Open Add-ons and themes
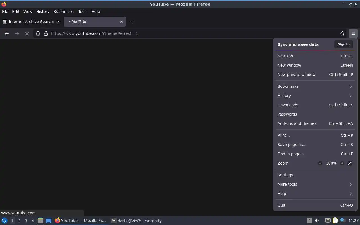The width and height of the screenshot is (360, 225). click(315, 123)
